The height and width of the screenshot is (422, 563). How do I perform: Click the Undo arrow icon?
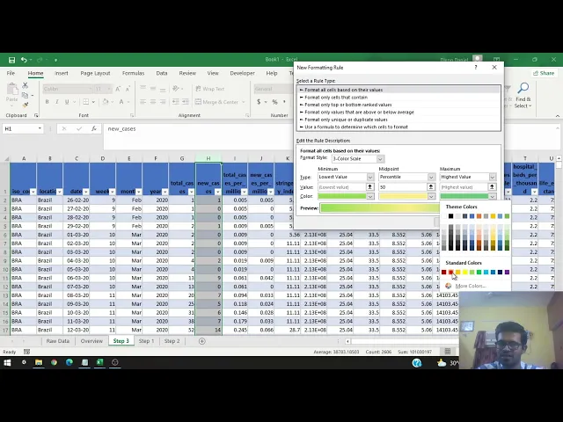(24, 60)
